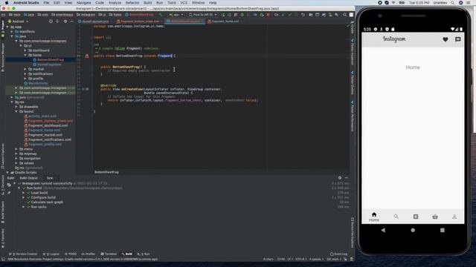Switch to the fragment_home.xml editor tab
Image resolution: width=476 pixels, height=267 pixels.
tap(225, 22)
